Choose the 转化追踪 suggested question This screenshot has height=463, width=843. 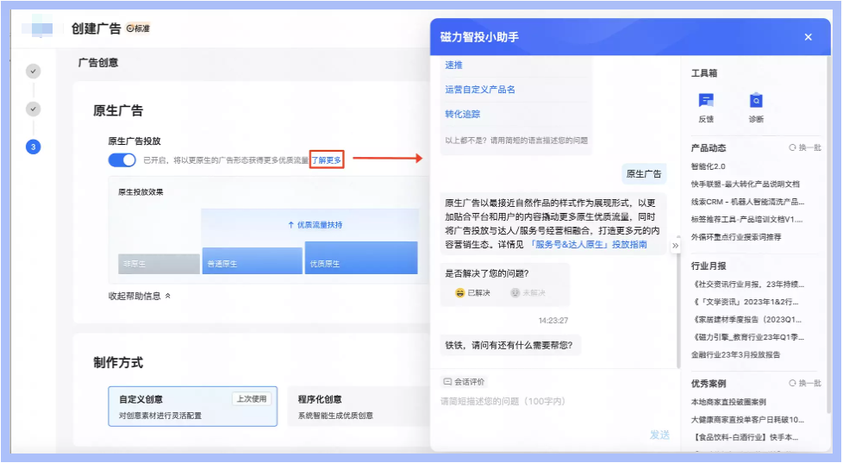463,114
